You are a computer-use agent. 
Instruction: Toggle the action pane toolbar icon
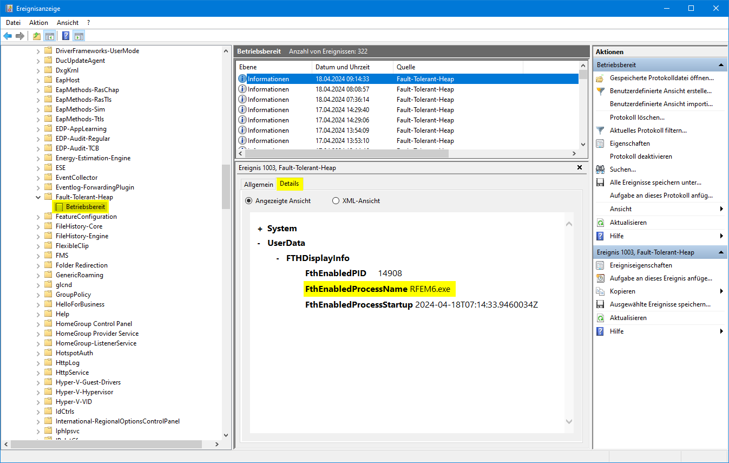79,36
